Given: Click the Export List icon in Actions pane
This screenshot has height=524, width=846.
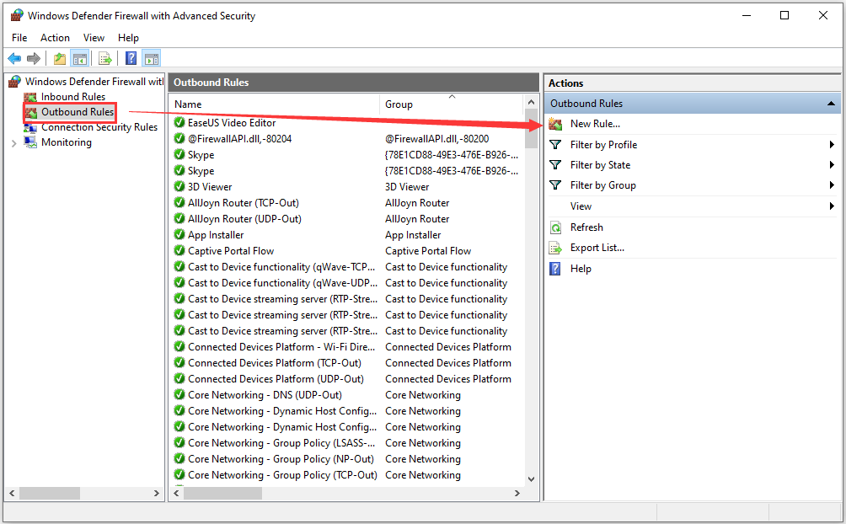Looking at the screenshot, I should pyautogui.click(x=555, y=248).
